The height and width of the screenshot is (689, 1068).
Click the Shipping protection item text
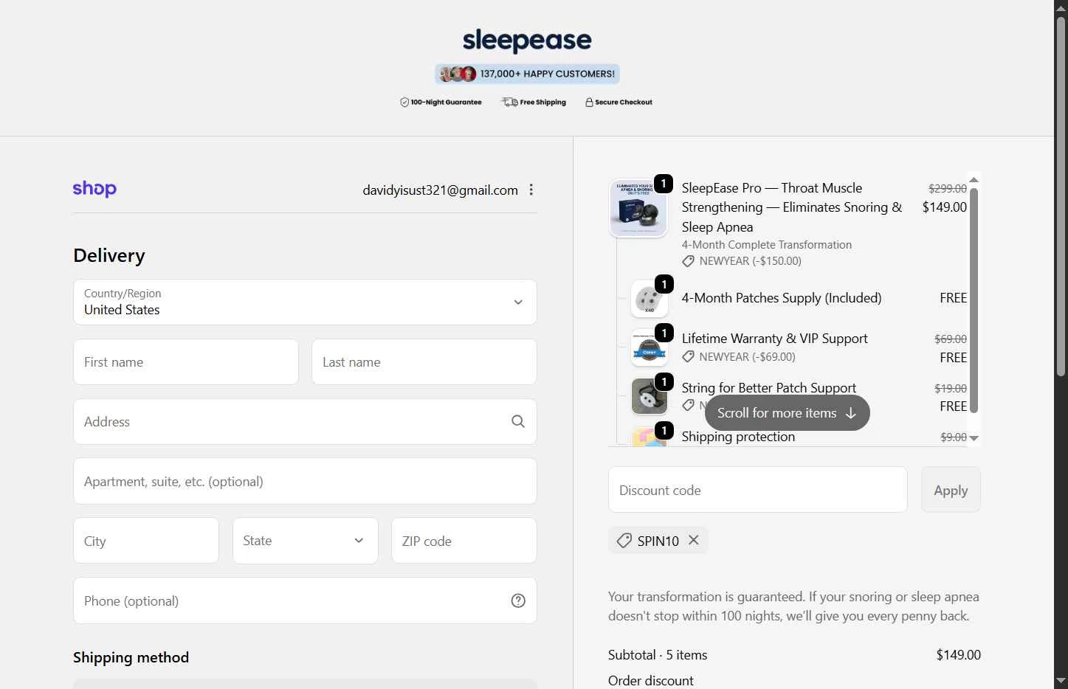coord(738,437)
